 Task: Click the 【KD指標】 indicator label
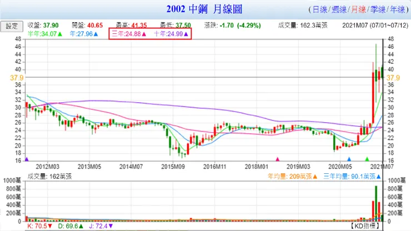pyautogui.click(x=364, y=226)
